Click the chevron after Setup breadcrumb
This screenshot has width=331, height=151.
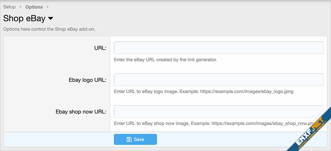[x=20, y=7]
